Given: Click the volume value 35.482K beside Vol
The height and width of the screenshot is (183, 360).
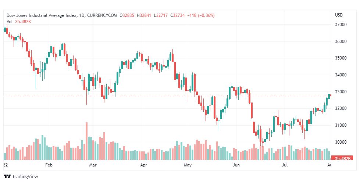Looking at the screenshot, I should point(23,22).
